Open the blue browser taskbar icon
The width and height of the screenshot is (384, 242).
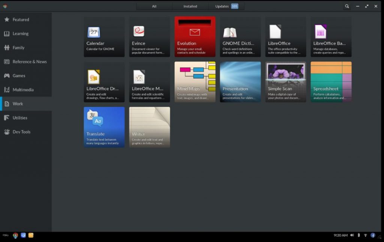click(x=23, y=235)
